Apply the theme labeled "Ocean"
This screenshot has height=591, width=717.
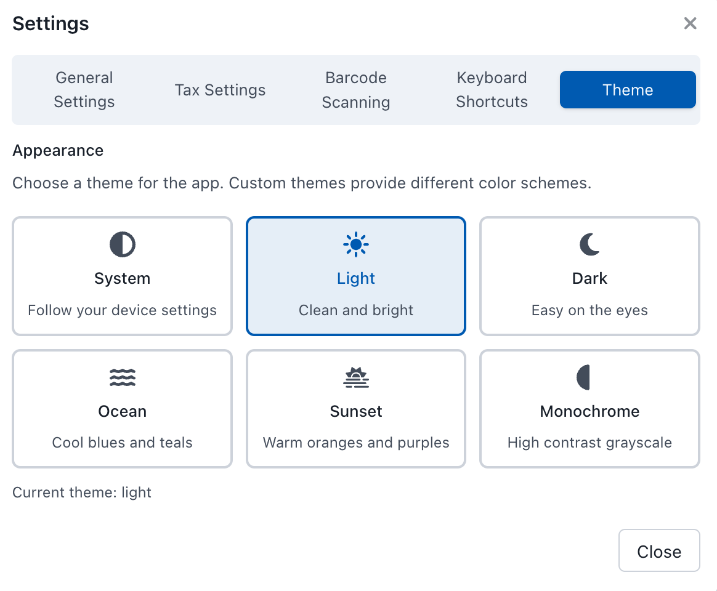click(x=122, y=411)
